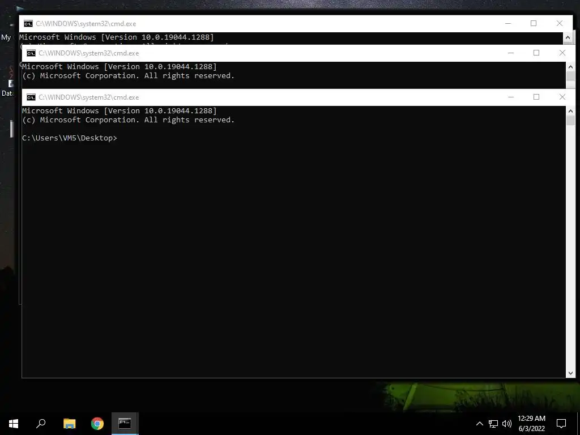Image resolution: width=580 pixels, height=435 pixels.
Task: Minimize the front cmd window
Action: pyautogui.click(x=511, y=97)
